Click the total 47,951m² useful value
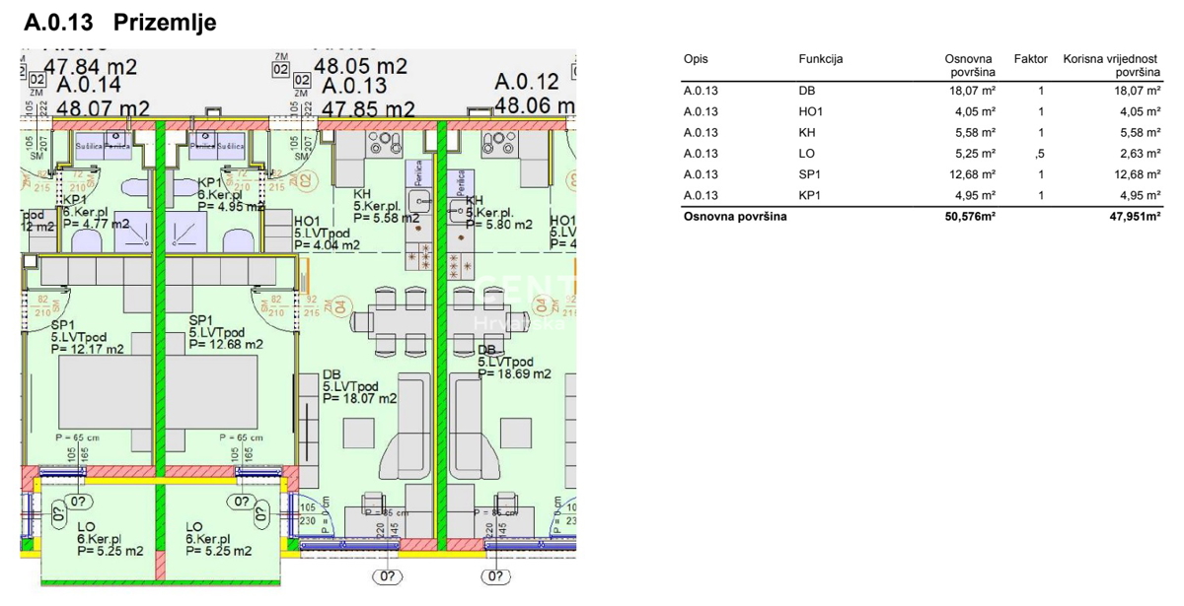Viewport: 1184px width, 606px height. (1131, 217)
